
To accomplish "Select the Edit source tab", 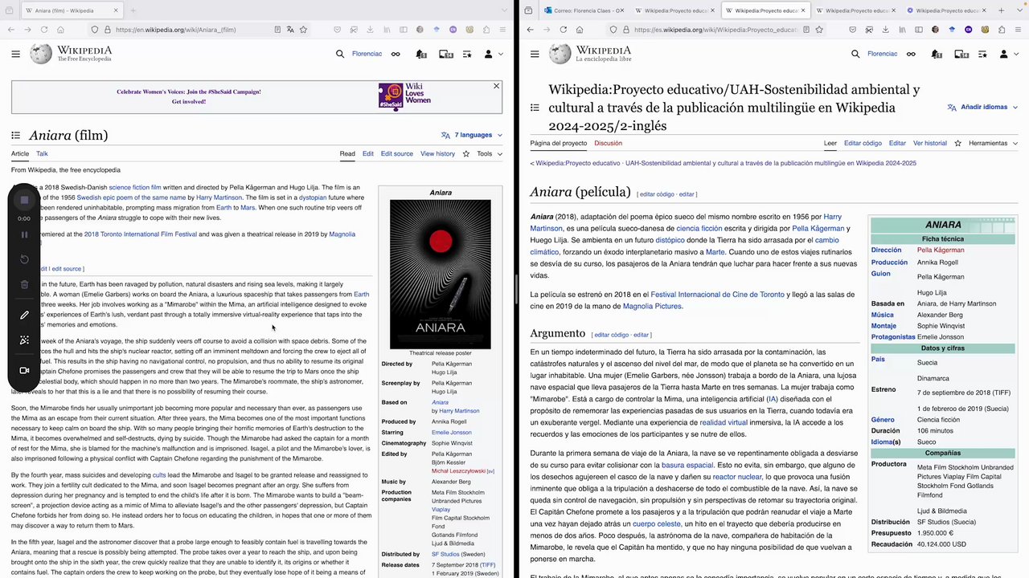I will (x=396, y=153).
